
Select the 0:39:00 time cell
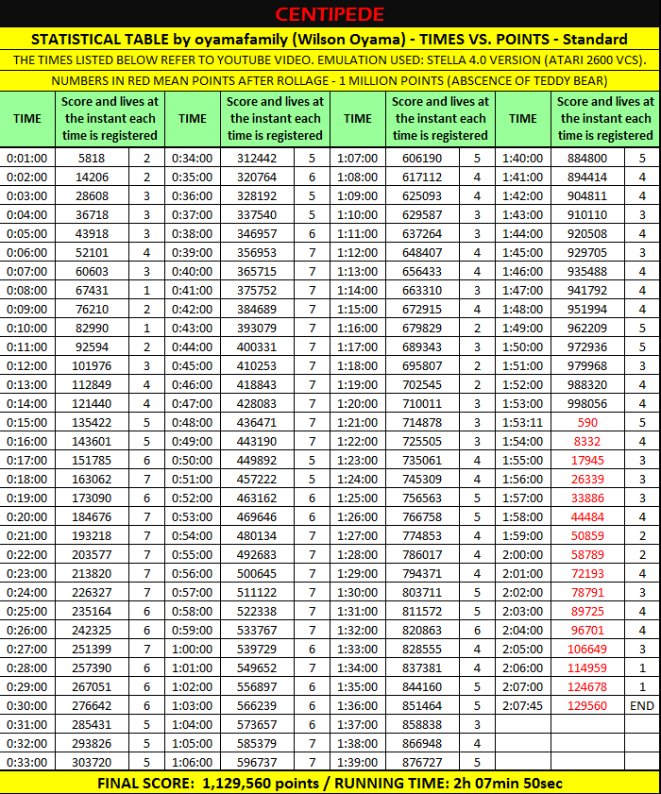pos(193,252)
